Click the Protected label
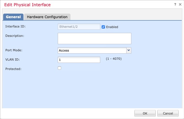The height and width of the screenshot is (119, 184). [x=13, y=69]
